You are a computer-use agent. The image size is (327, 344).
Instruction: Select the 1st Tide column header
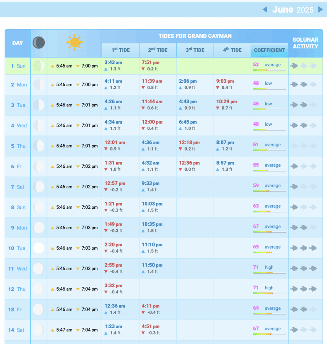[120, 50]
